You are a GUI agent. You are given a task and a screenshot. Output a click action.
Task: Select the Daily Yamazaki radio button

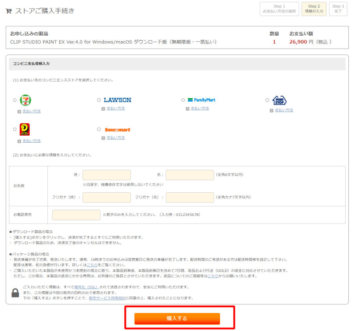click(x=15, y=129)
